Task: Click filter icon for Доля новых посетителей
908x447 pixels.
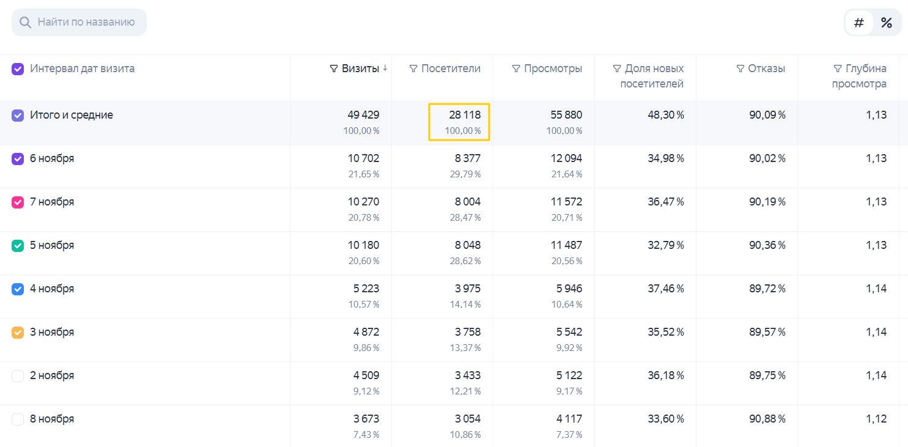Action: click(617, 68)
